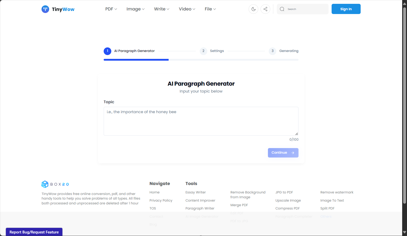Viewport: 407px width, 236px height.
Task: Open the PDF dropdown menu
Action: point(111,9)
